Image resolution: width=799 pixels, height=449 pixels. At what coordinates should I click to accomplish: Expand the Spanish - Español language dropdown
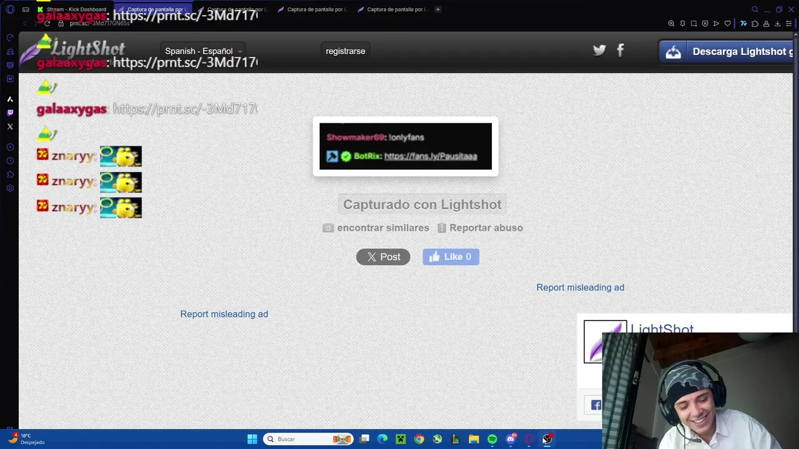point(203,51)
